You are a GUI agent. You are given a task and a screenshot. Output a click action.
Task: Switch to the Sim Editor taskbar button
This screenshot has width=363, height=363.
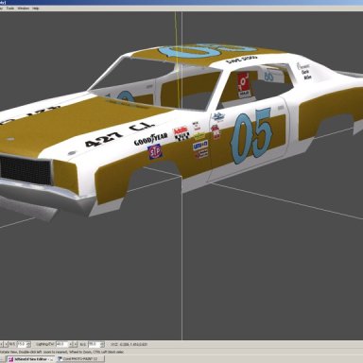pos(30,359)
